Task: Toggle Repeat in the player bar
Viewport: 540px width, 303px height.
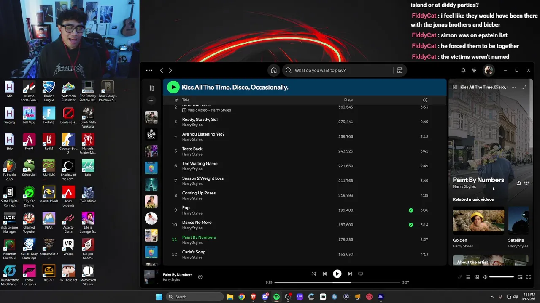Action: click(x=360, y=274)
